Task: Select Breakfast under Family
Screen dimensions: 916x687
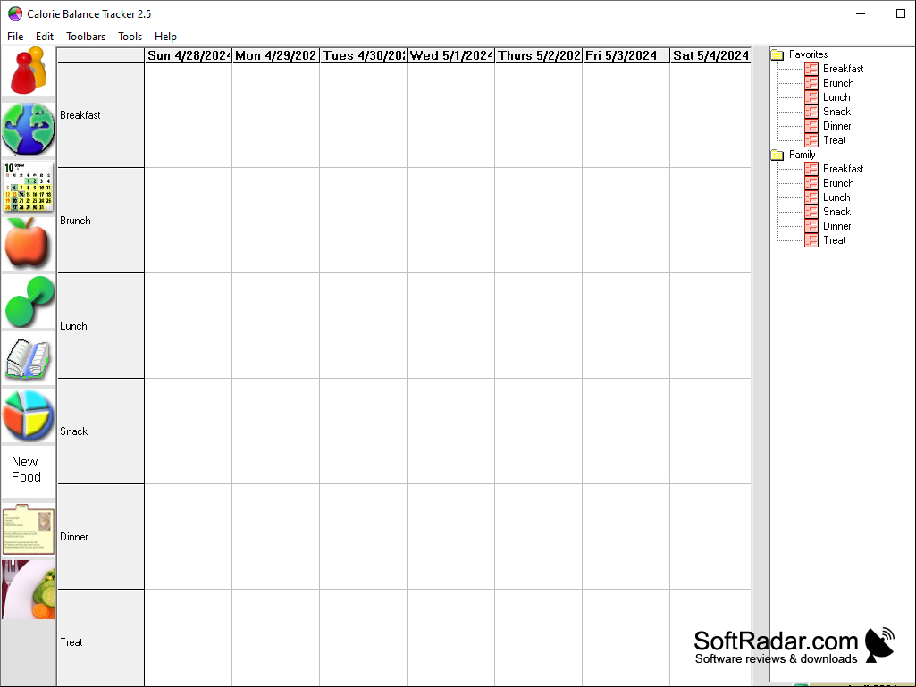Action: coord(843,168)
